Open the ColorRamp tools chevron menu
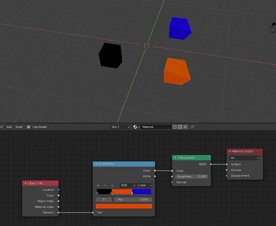 click(x=112, y=185)
